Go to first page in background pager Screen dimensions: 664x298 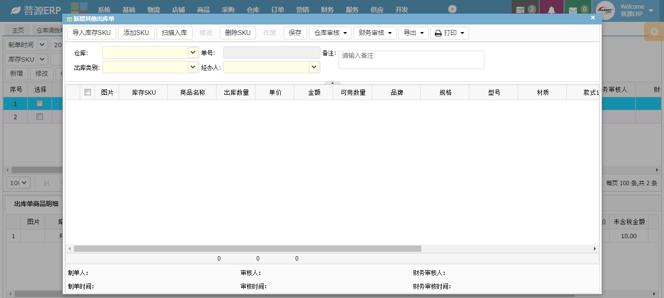47,183
